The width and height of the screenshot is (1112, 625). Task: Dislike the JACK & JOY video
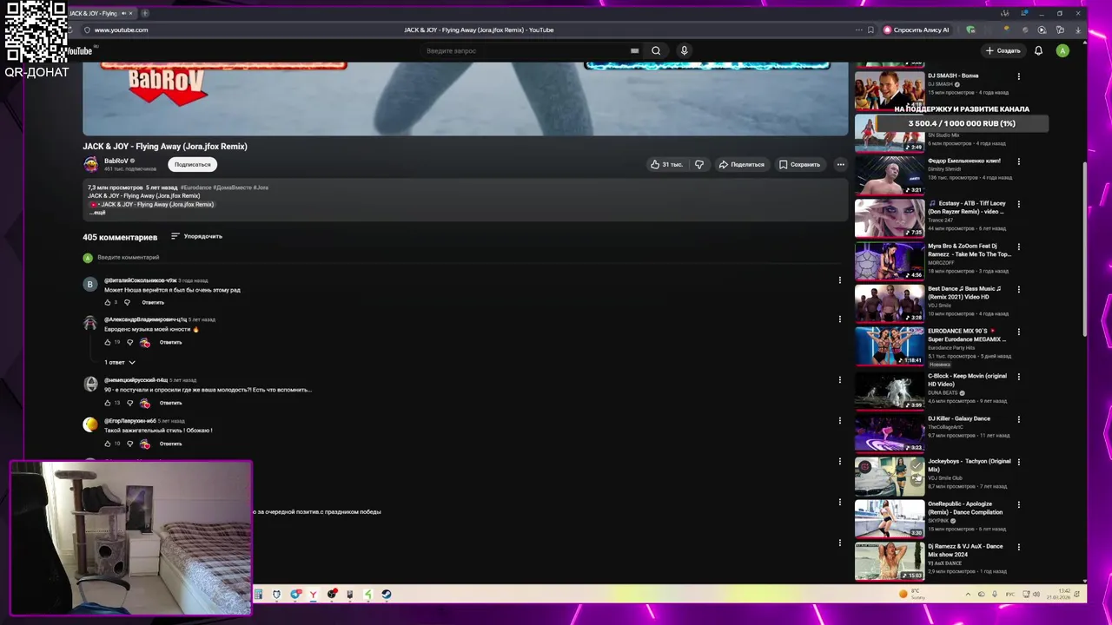[698, 164]
